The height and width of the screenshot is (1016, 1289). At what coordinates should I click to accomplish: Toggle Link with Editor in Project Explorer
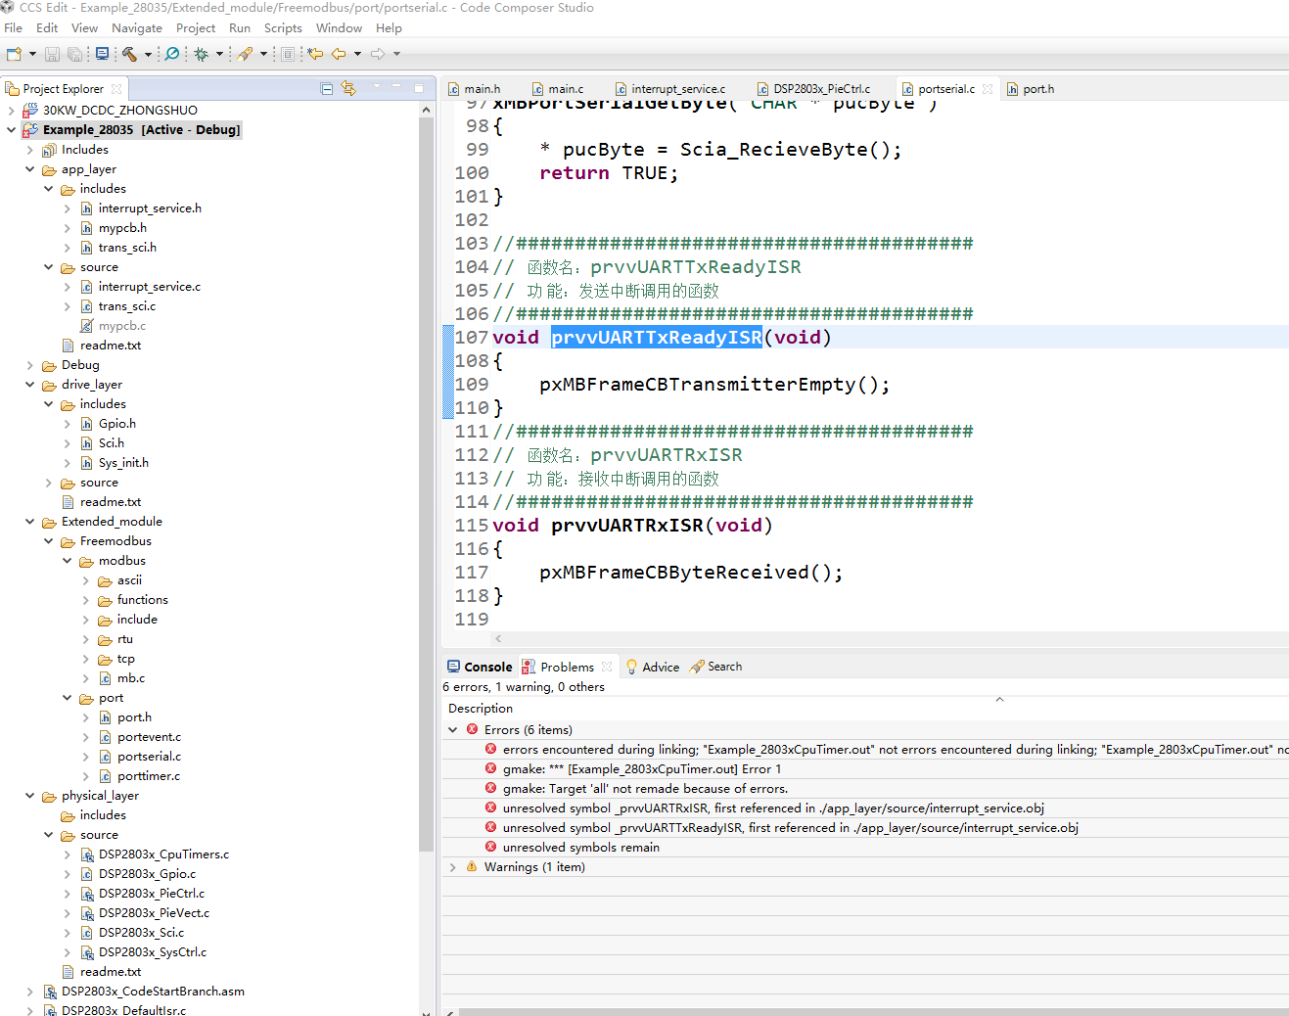348,89
